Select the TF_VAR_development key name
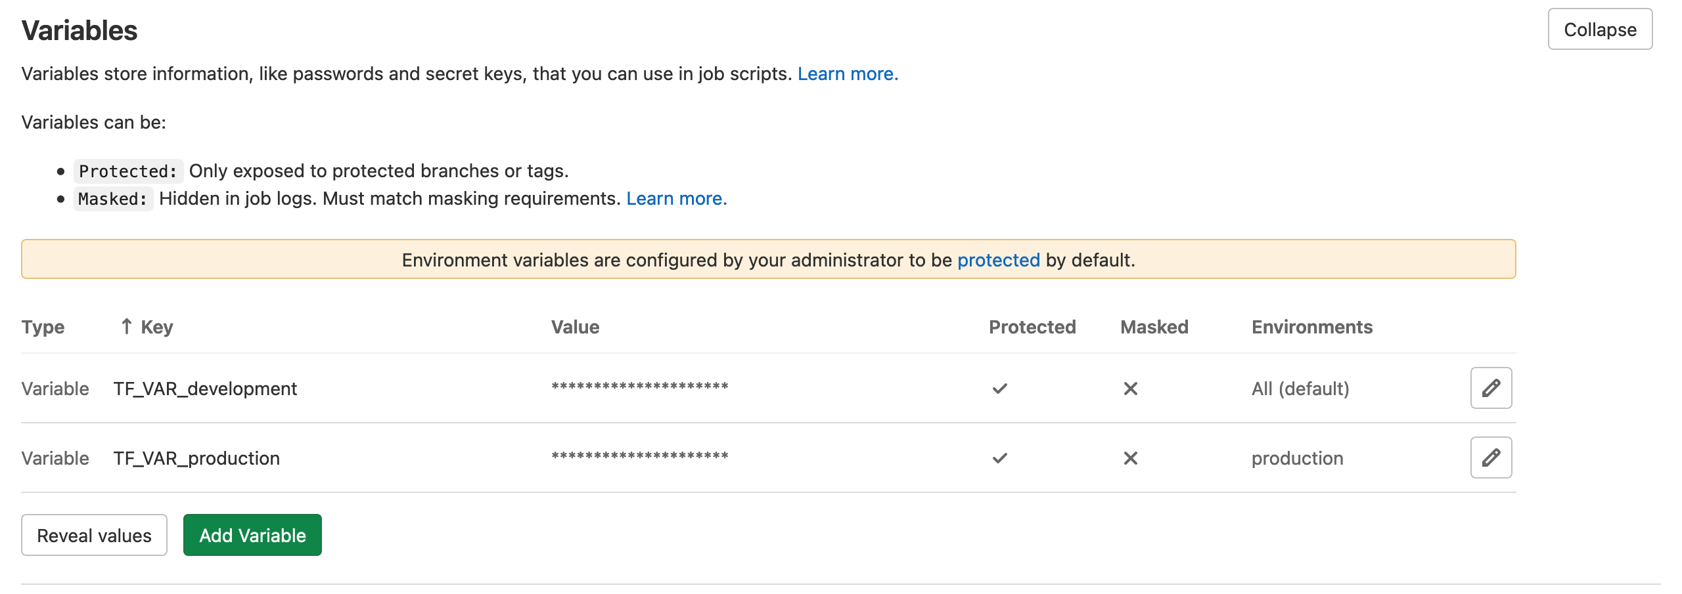Viewport: 1682px width, 594px height. click(205, 389)
